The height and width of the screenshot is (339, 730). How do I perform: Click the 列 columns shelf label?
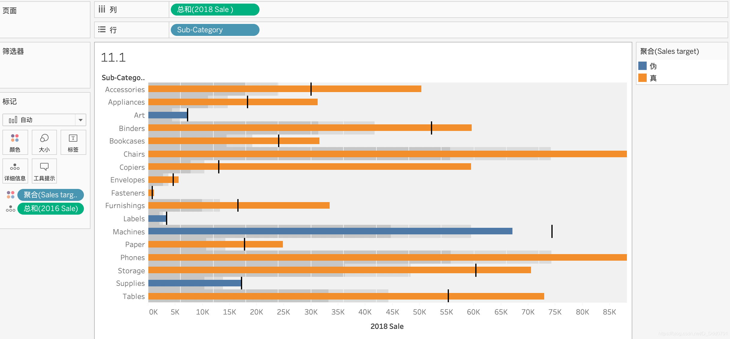(x=113, y=10)
